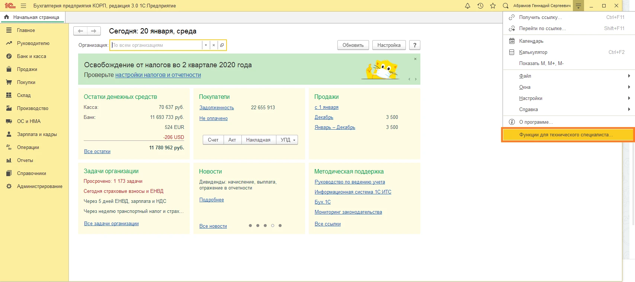This screenshot has height=282, width=635.
Task: Expand the Окна submenu
Action: point(569,87)
